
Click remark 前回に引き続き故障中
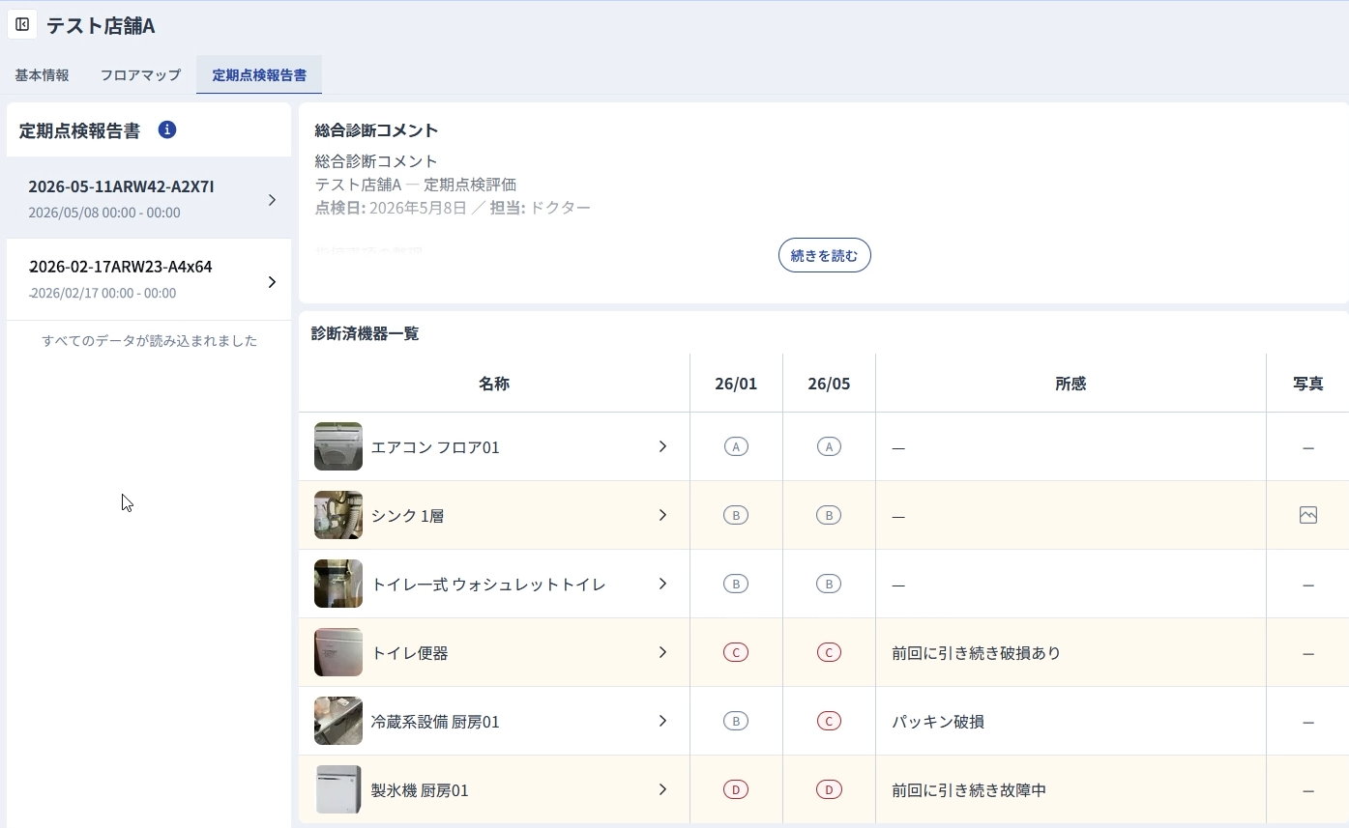click(969, 790)
